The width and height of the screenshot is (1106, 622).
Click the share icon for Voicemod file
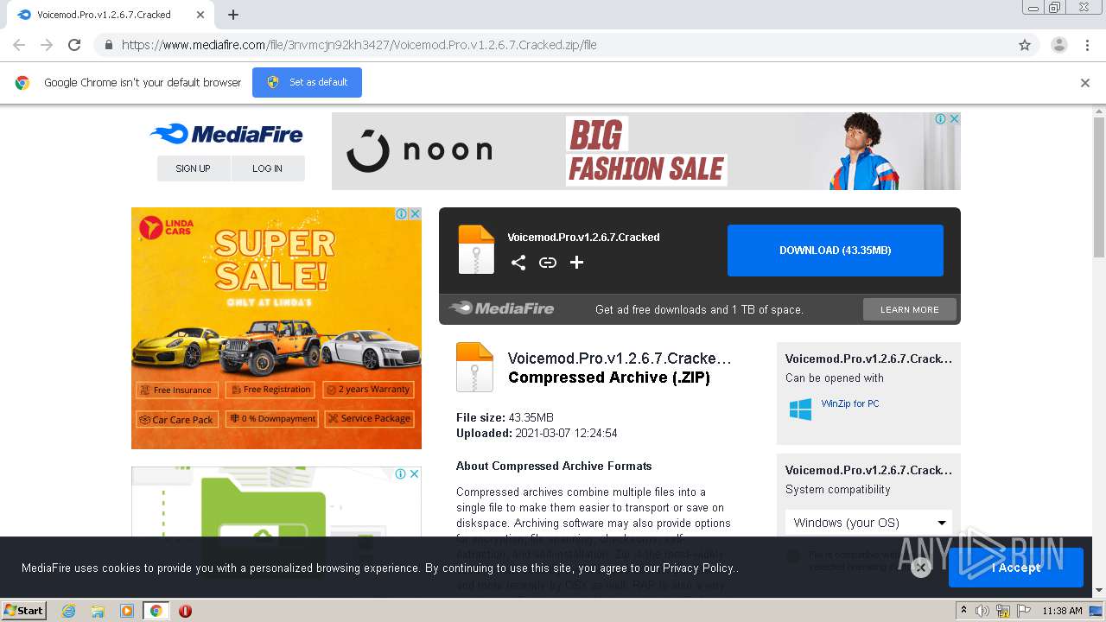[518, 263]
